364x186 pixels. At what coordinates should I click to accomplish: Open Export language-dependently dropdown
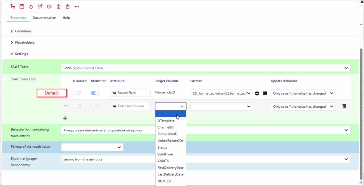click(206, 159)
